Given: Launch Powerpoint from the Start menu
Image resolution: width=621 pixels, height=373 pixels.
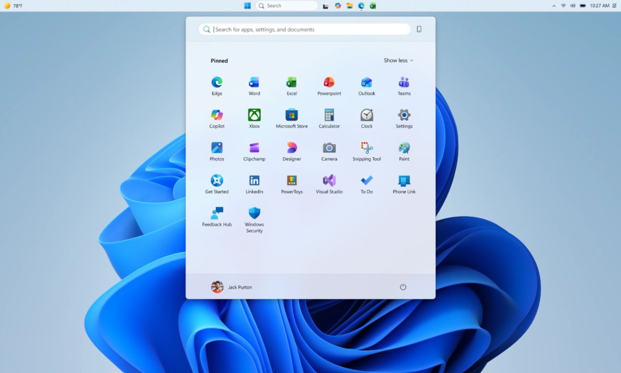Looking at the screenshot, I should (x=329, y=86).
